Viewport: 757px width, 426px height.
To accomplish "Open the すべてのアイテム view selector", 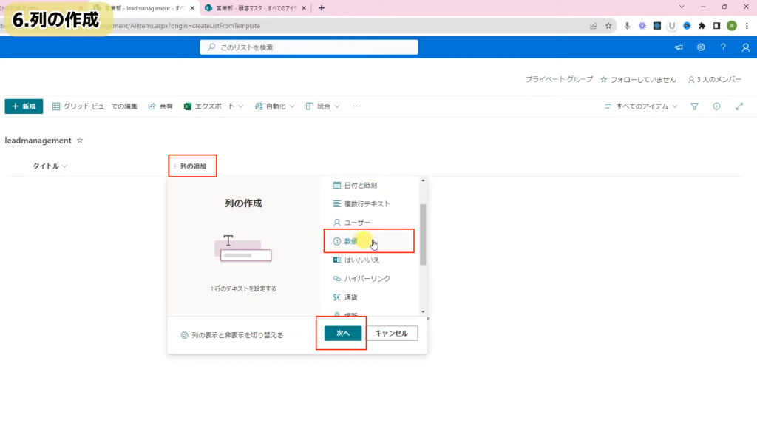I will click(x=641, y=106).
